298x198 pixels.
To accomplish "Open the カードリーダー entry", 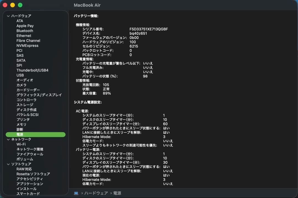I will click(x=28, y=90).
